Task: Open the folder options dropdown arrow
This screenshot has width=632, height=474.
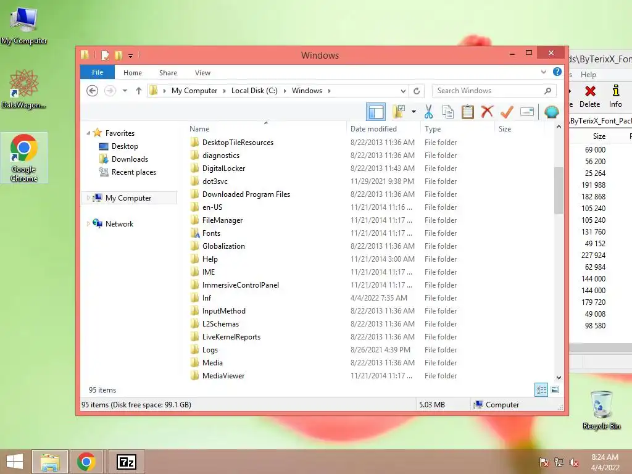Action: point(414,112)
